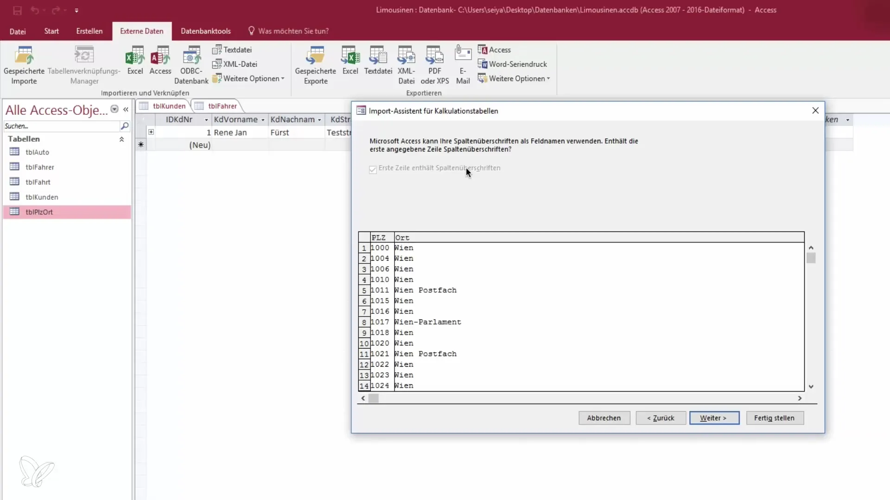Viewport: 890px width, 500px height.
Task: Toggle 'Erste Zeile enthält Spaltenüberschriften' checkbox
Action: click(x=373, y=169)
